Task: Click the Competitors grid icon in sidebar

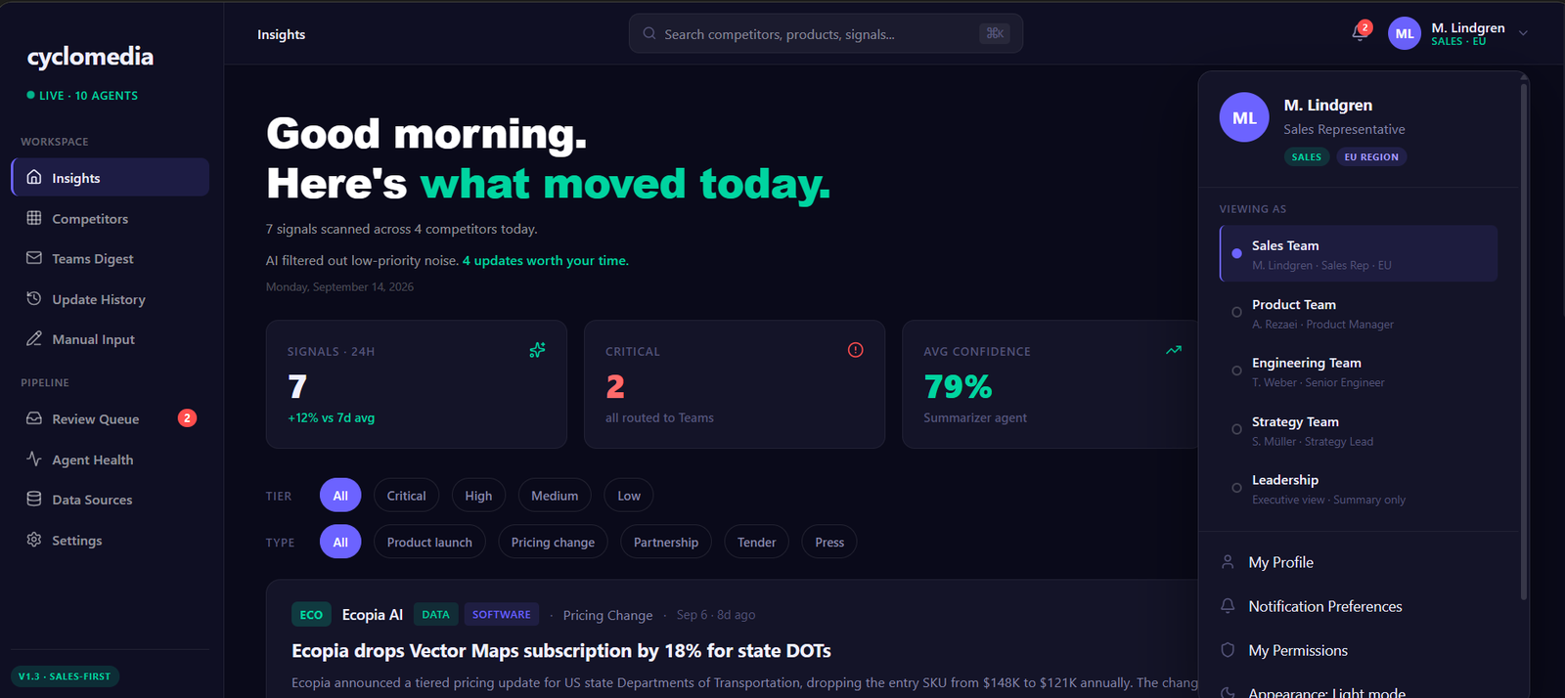Action: pos(34,218)
